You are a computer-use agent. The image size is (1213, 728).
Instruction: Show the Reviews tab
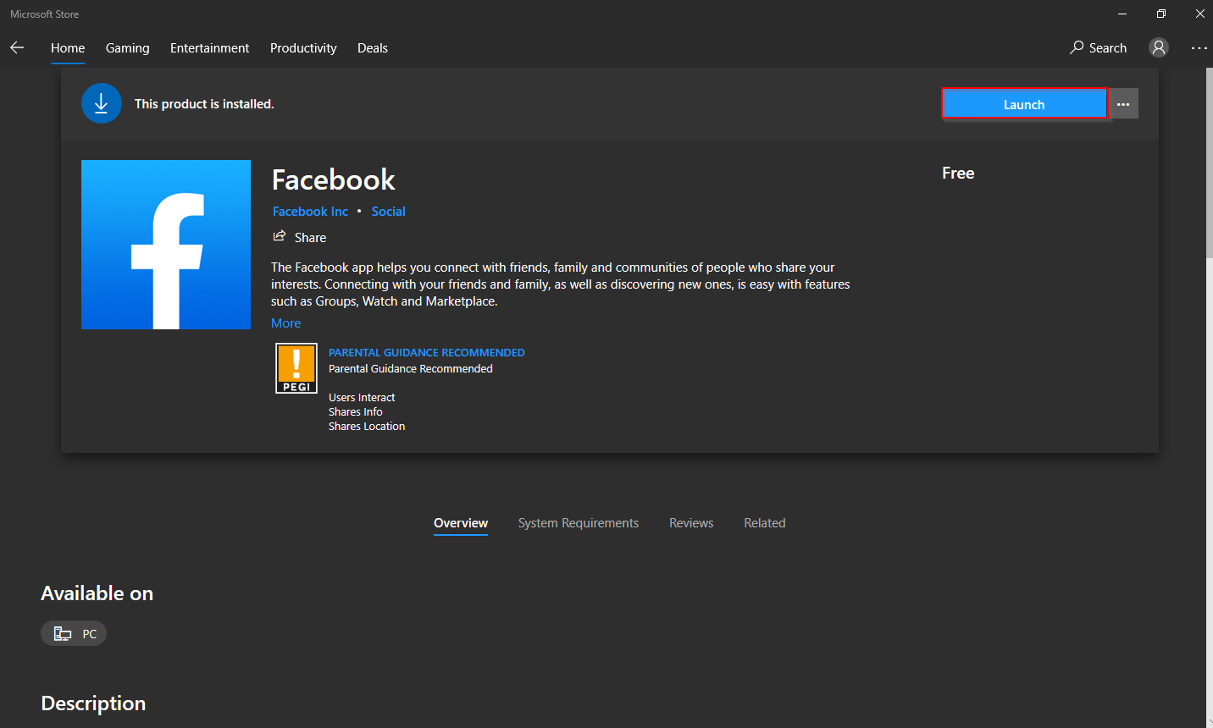(691, 523)
